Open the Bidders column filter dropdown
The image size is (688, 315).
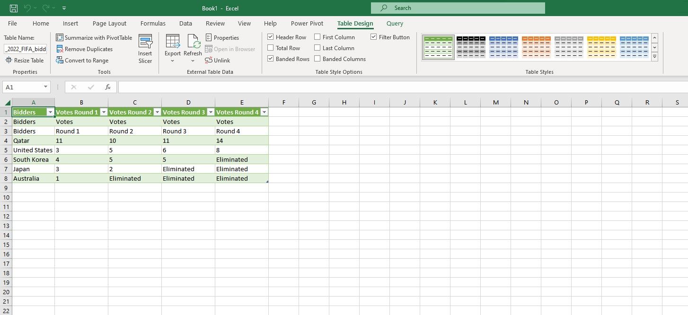tap(51, 112)
